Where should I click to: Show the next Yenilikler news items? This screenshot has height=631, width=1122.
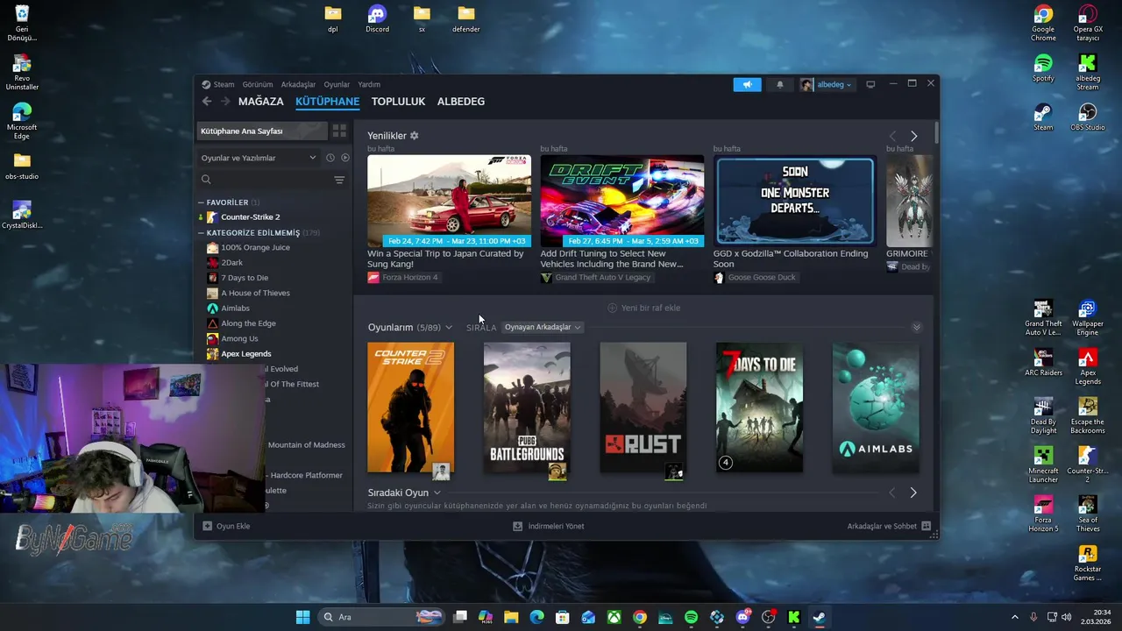click(x=913, y=136)
